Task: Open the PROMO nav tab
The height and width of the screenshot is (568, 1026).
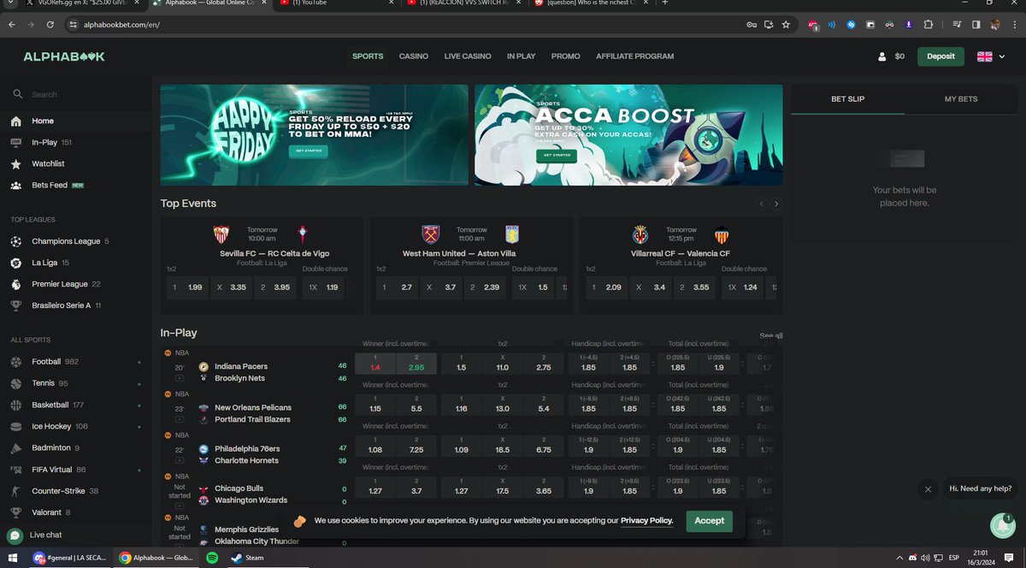Action: pos(566,56)
